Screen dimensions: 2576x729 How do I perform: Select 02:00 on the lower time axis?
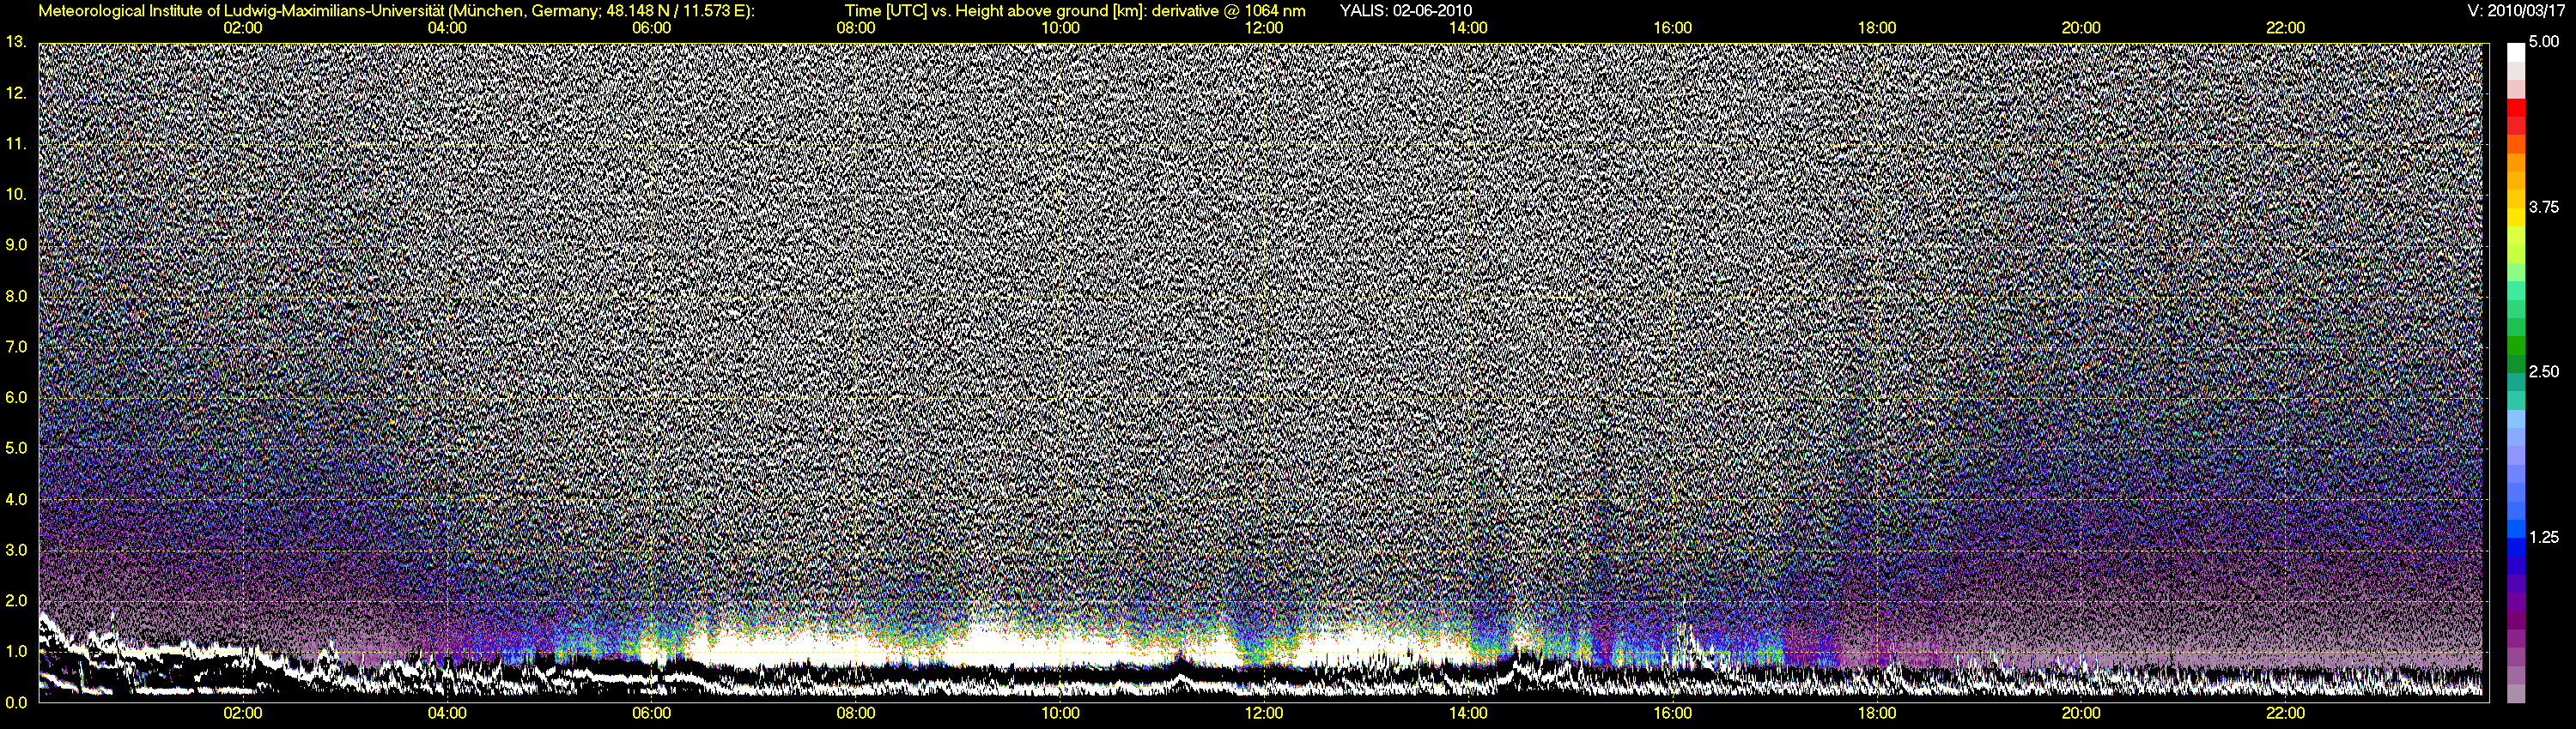(x=243, y=714)
